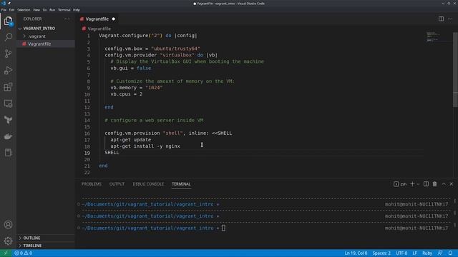Image resolution: width=458 pixels, height=257 pixels.
Task: Open the Extensions view icon
Action: (8, 87)
